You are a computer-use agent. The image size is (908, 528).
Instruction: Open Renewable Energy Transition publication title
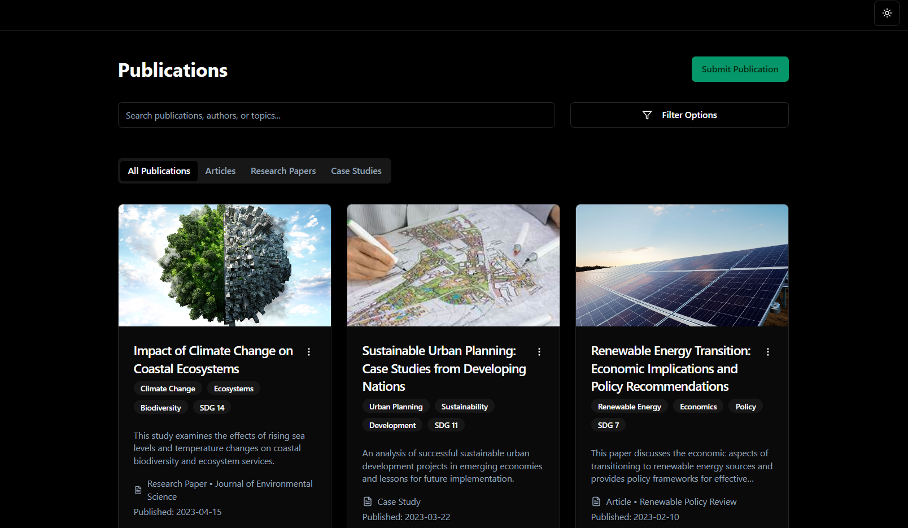(x=671, y=369)
